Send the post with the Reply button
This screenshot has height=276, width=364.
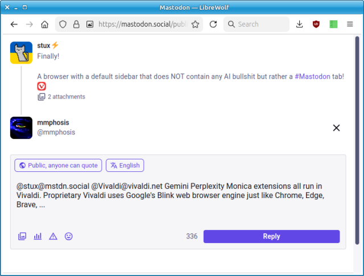[272, 237]
